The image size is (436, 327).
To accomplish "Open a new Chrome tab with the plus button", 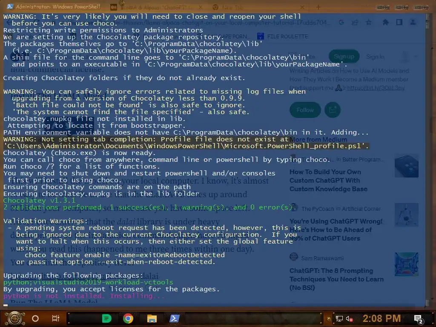I will tap(318, 7).
